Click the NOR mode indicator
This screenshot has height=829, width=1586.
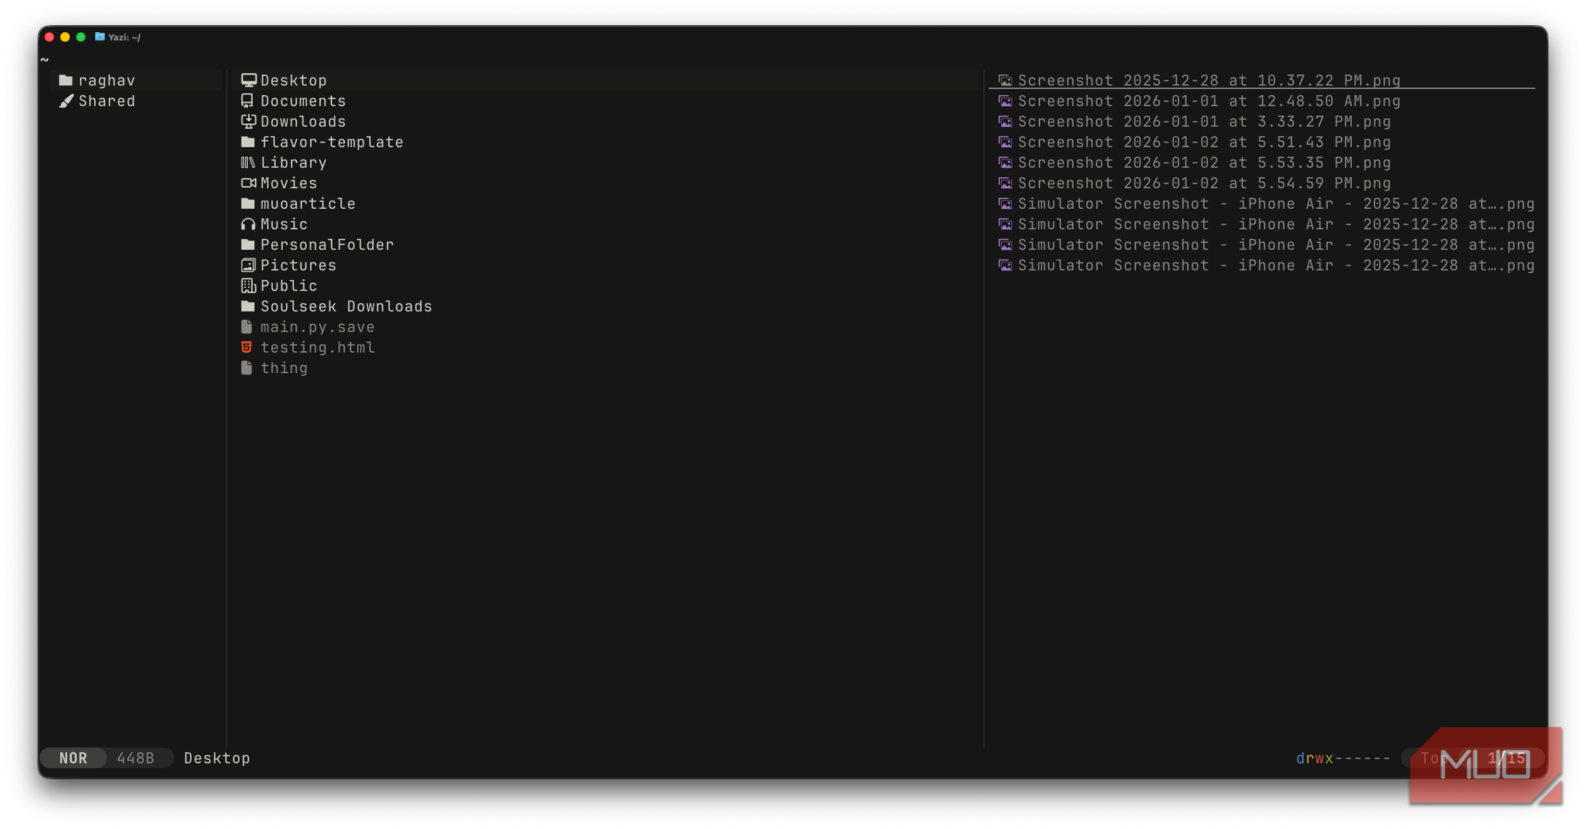pos(73,758)
